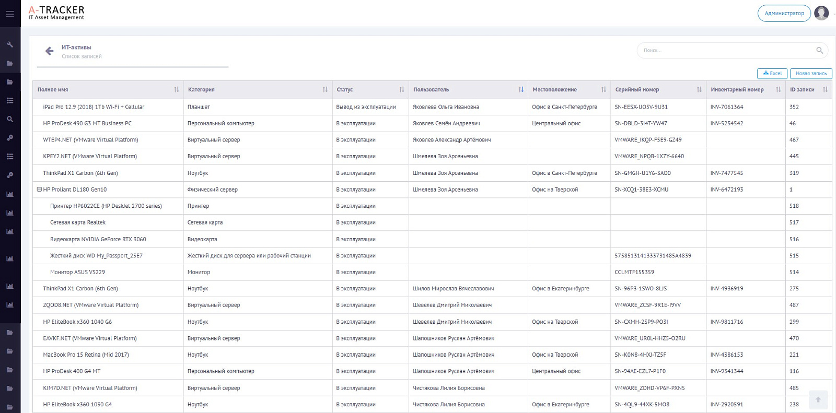The width and height of the screenshot is (836, 413).
Task: Open HP ProDesk 490 G3 MT Business PC
Action: click(87, 124)
